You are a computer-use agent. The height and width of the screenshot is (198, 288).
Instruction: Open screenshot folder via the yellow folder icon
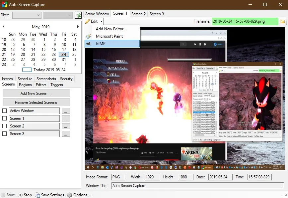[282, 21]
